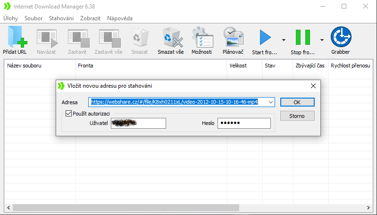Viewport: 377px width, 215px height.
Task: Click the horizontal scrollbar thumb
Action: click(126, 207)
